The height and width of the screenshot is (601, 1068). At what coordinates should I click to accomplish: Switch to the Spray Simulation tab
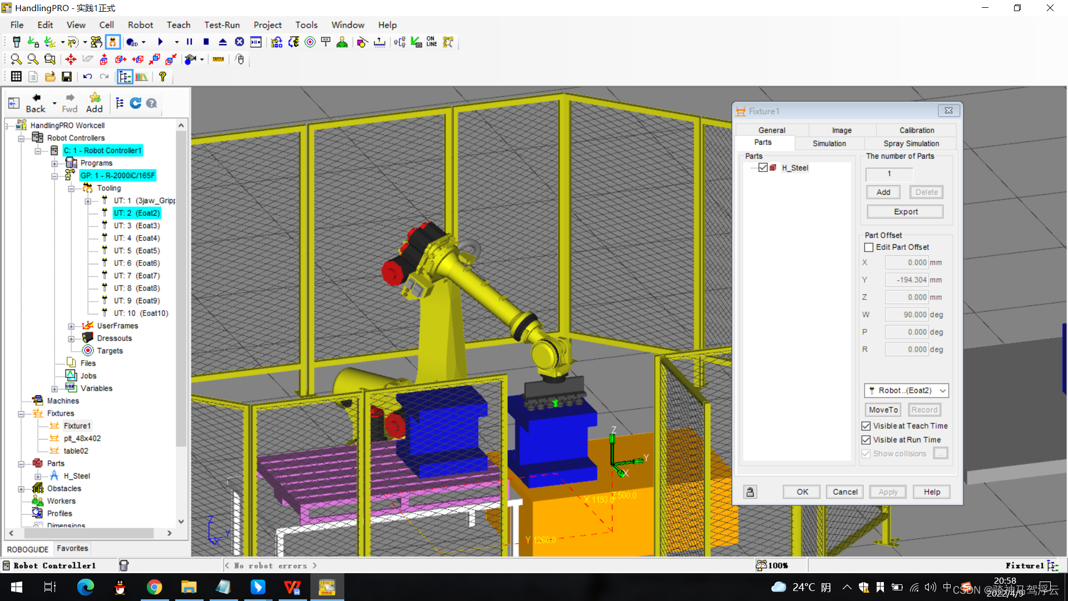point(911,144)
